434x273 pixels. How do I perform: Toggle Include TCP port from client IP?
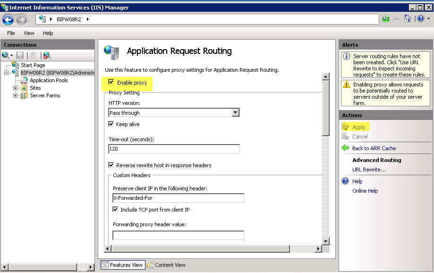pos(115,210)
